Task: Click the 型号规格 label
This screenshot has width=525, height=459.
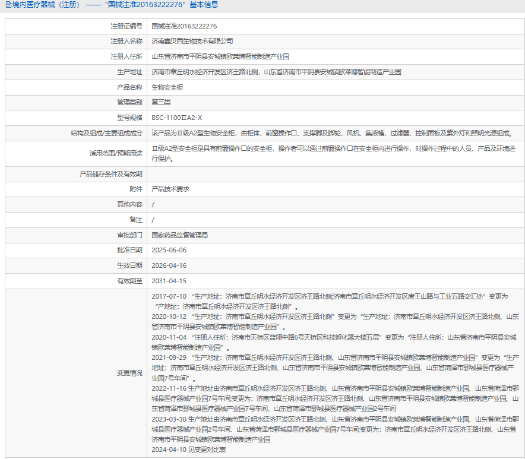Action: 129,118
